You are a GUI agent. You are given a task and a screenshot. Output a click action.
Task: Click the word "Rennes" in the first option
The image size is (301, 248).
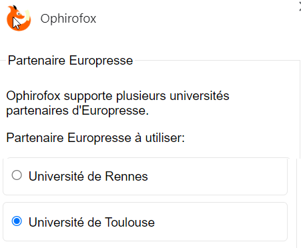126,177
